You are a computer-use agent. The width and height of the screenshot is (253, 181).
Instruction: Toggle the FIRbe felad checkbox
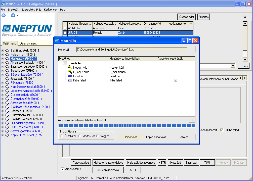click(x=222, y=130)
